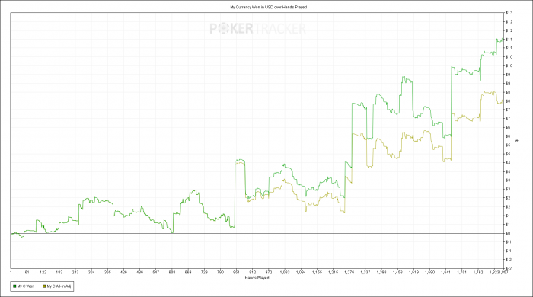Click the 1,094 tick label on x-axis
This screenshot has height=297, width=533.
(x=301, y=272)
